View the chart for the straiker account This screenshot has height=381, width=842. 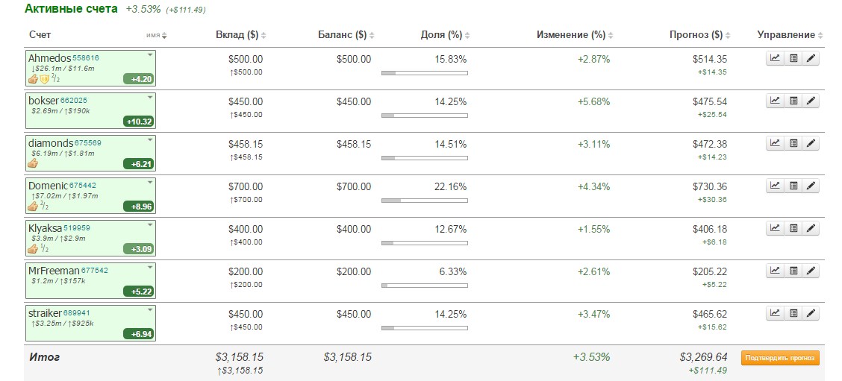click(x=775, y=313)
